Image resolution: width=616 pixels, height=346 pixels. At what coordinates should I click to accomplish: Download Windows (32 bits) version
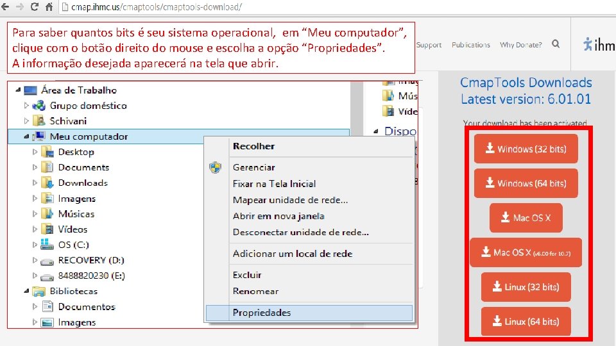point(526,149)
